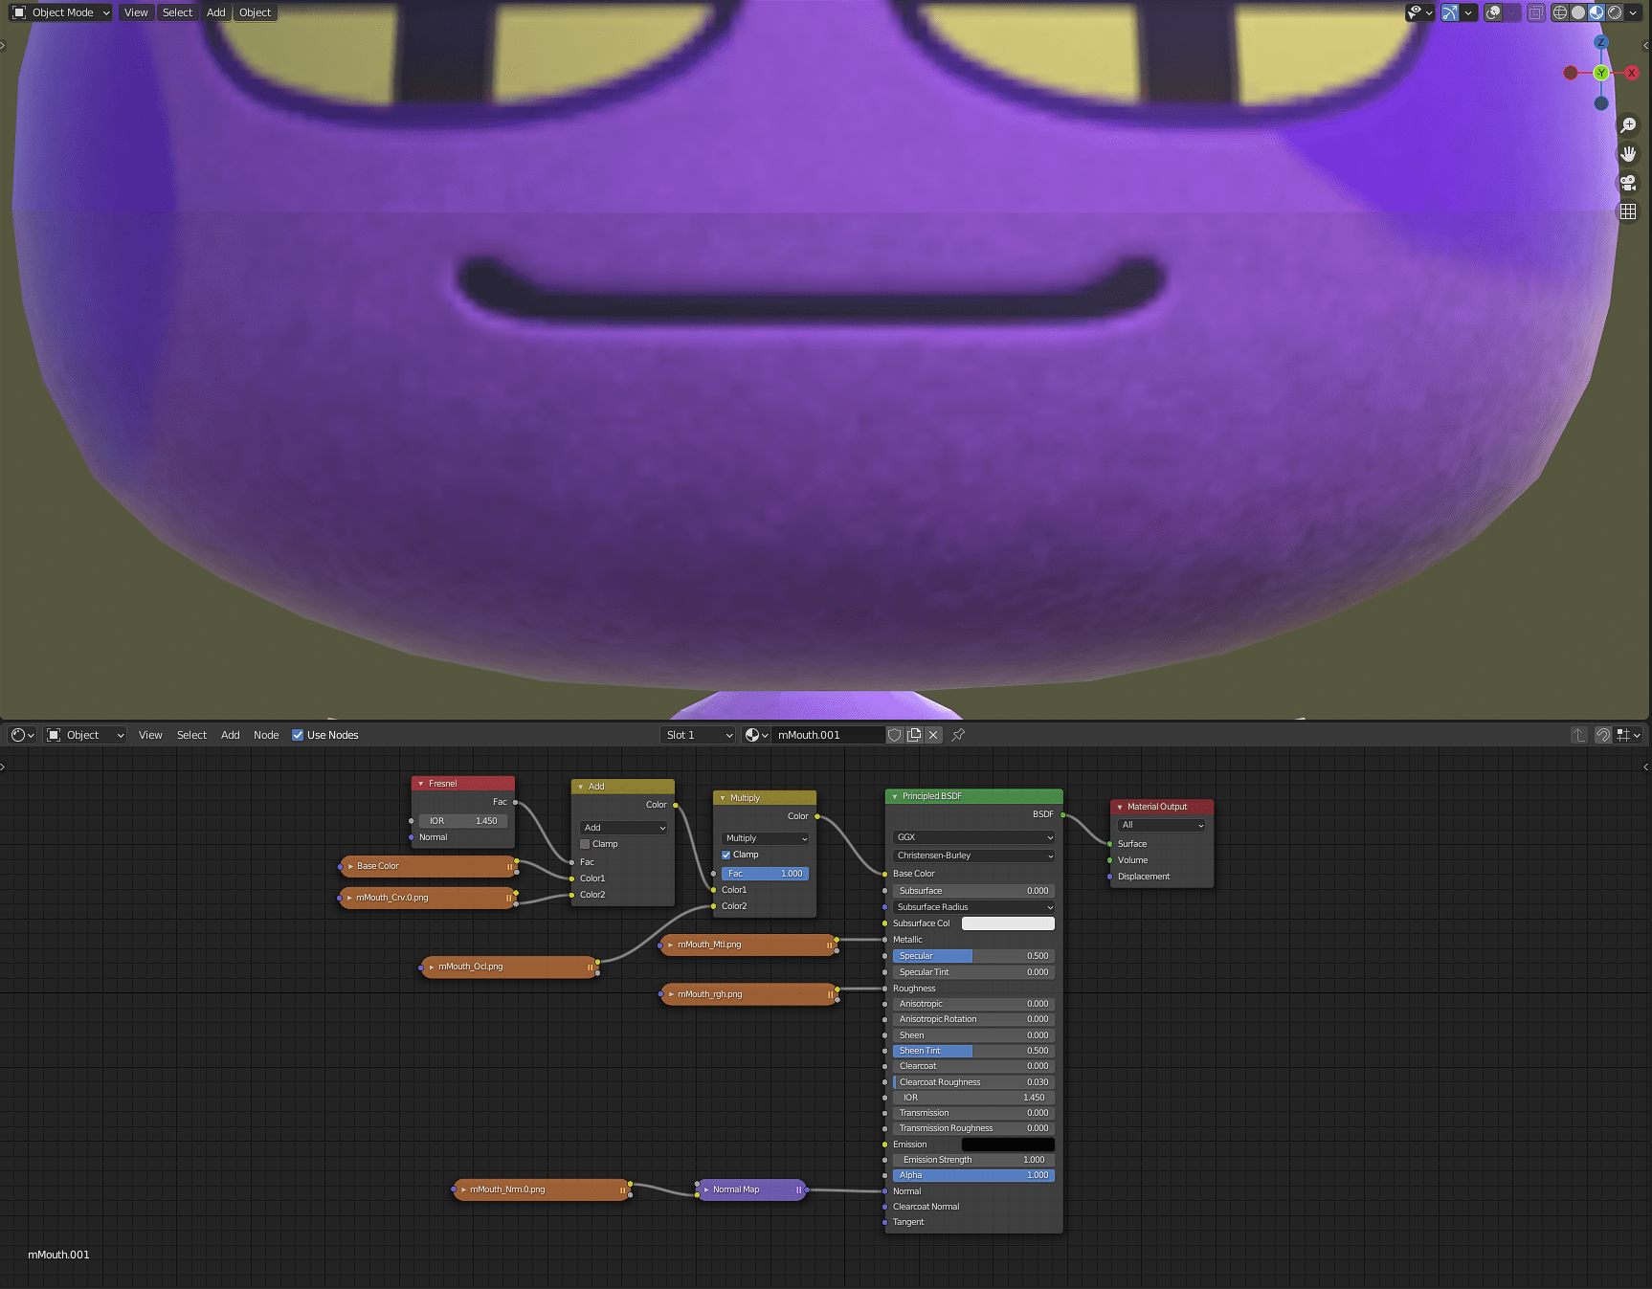Open the shader type Object dropdown
This screenshot has height=1289, width=1652.
[x=85, y=735]
